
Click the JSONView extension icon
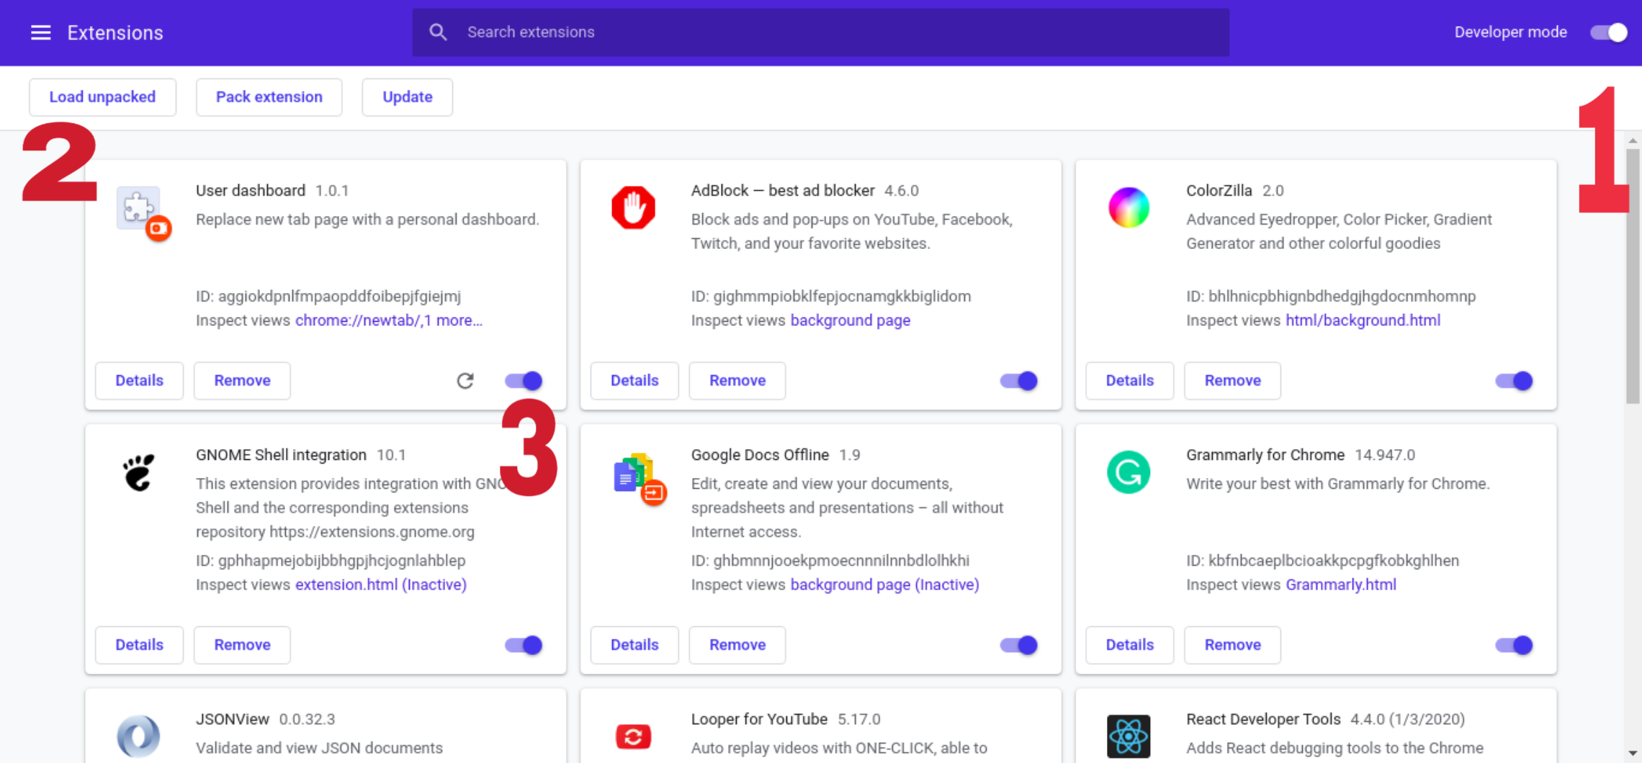[138, 736]
